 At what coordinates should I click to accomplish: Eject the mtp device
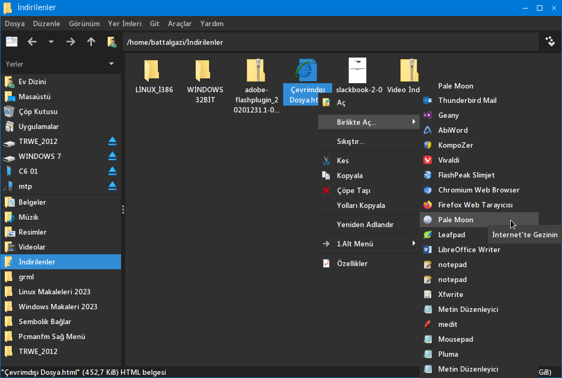[x=113, y=186]
